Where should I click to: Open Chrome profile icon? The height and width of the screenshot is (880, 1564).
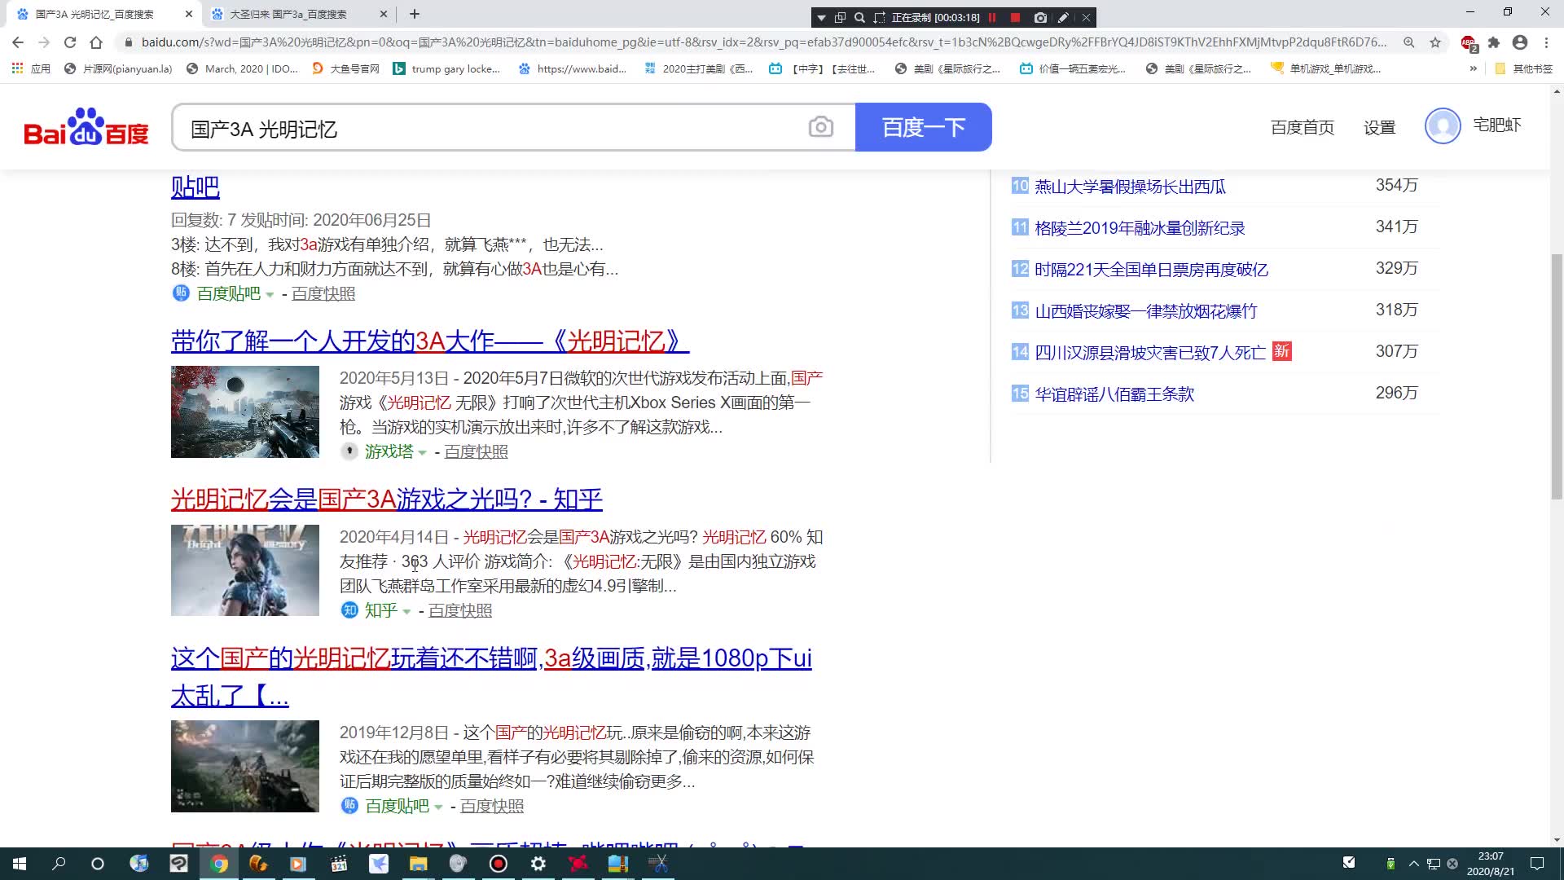click(x=1520, y=42)
